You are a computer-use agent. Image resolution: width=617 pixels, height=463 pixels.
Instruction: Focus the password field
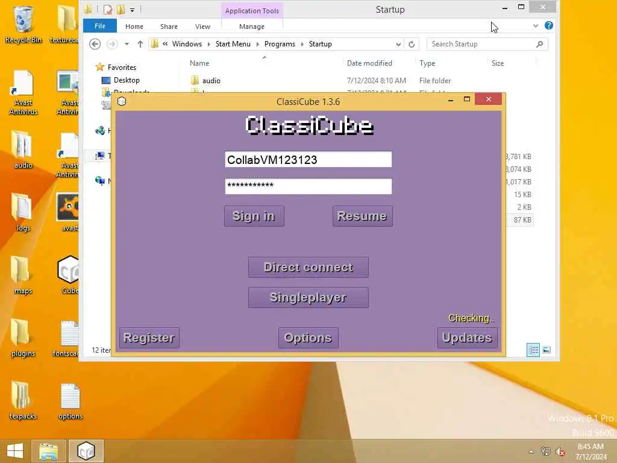point(308,186)
